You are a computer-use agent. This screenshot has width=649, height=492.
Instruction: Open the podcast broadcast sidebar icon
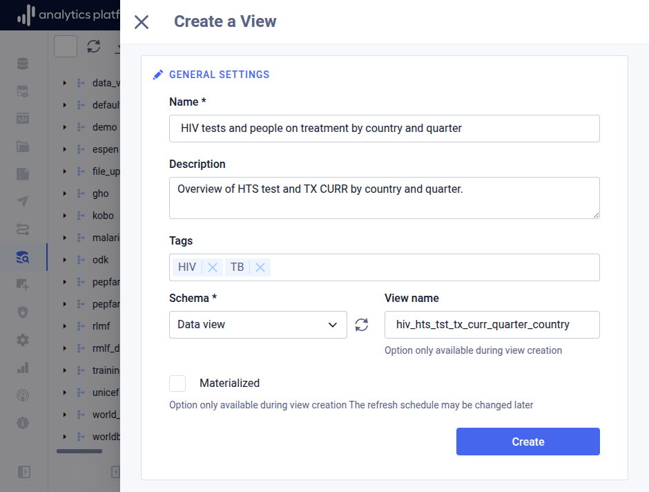[23, 395]
